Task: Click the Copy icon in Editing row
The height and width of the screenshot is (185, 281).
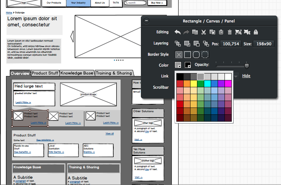Action: click(212, 32)
